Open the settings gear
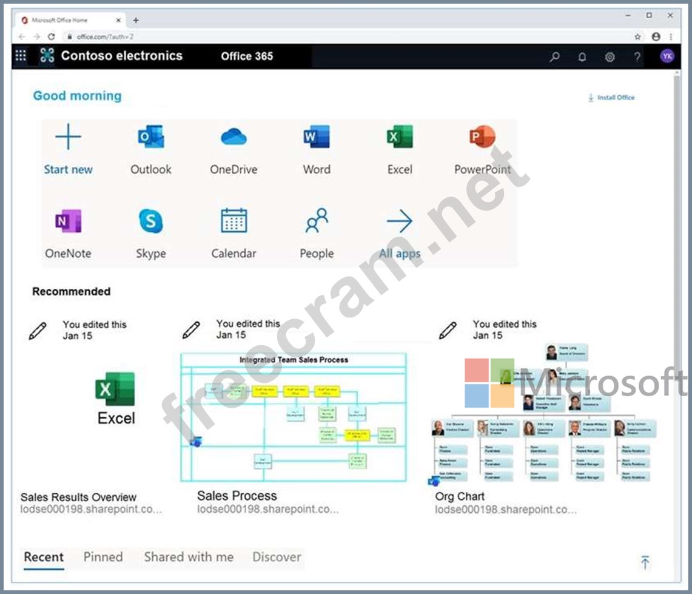Image resolution: width=692 pixels, height=594 pixels. pyautogui.click(x=610, y=56)
